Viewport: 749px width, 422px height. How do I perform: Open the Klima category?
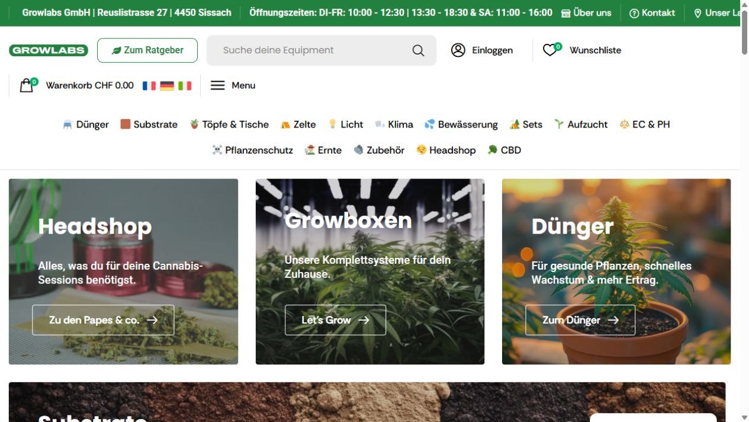401,124
